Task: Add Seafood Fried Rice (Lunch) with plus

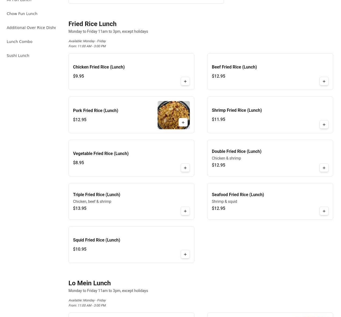Action: pos(324,211)
